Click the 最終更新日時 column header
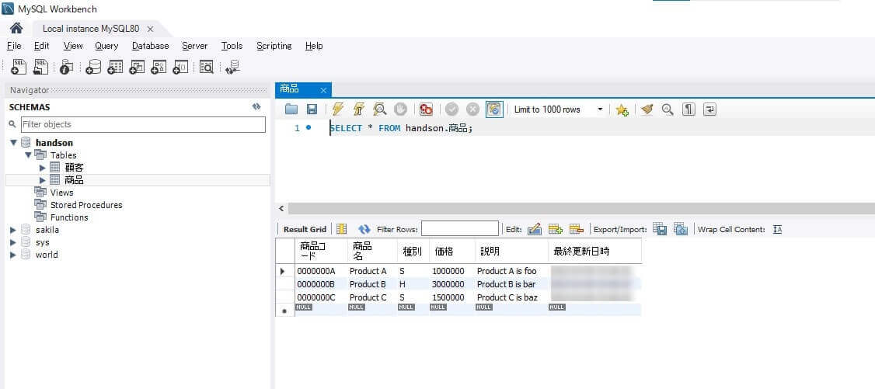The width and height of the screenshot is (875, 389). point(594,252)
